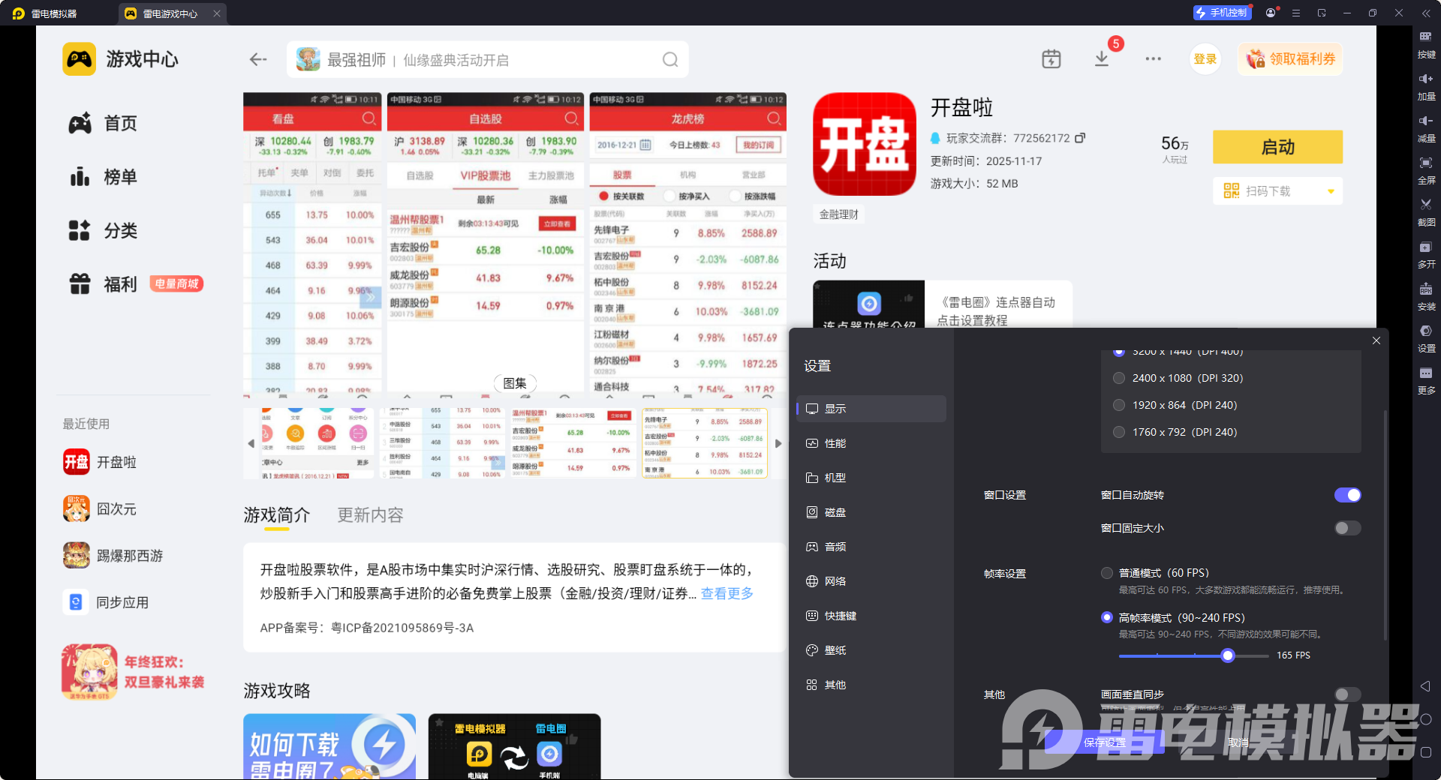
Task: Click the 手机控制 button in the title bar
Action: point(1222,13)
